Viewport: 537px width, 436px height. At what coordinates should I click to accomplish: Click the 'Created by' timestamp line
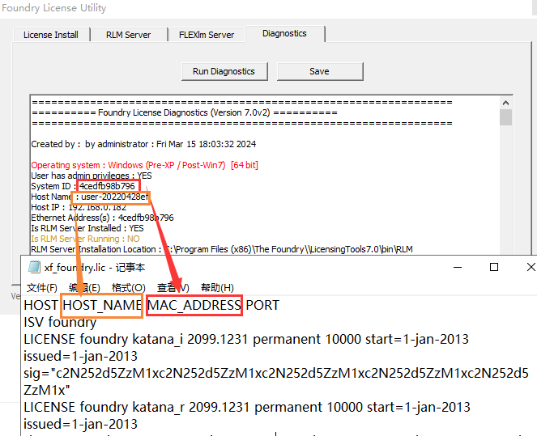pyautogui.click(x=143, y=144)
